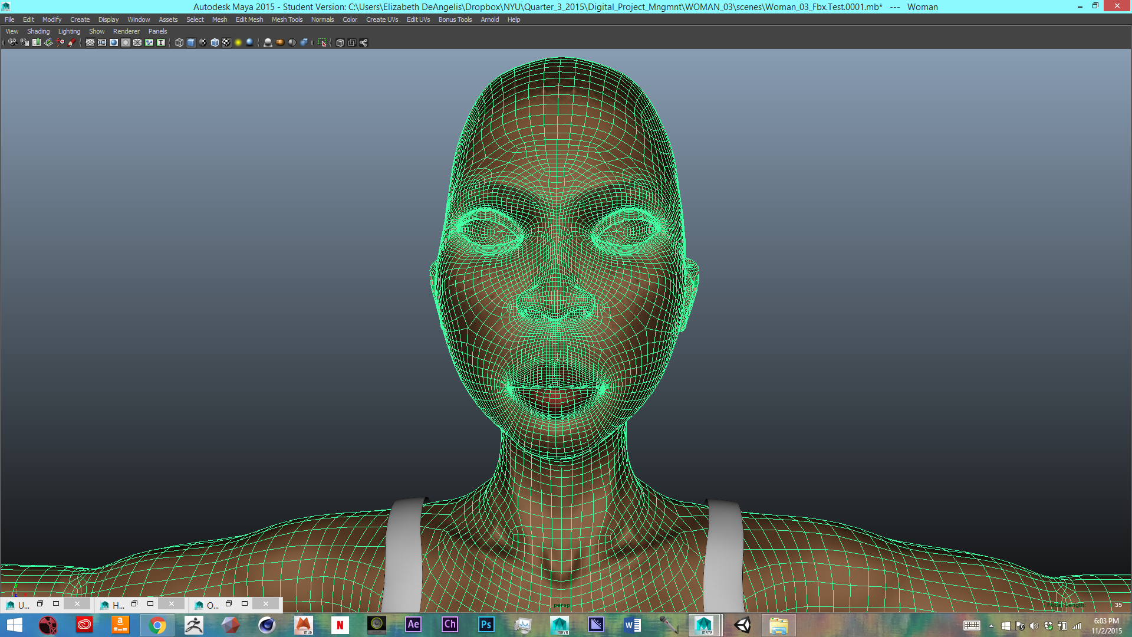Open the Select menu
This screenshot has height=637, width=1132.
point(195,19)
